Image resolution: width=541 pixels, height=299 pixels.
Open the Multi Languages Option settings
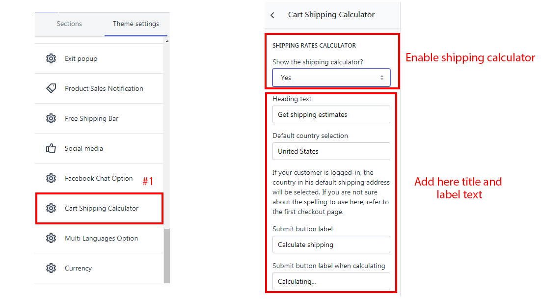pyautogui.click(x=102, y=238)
